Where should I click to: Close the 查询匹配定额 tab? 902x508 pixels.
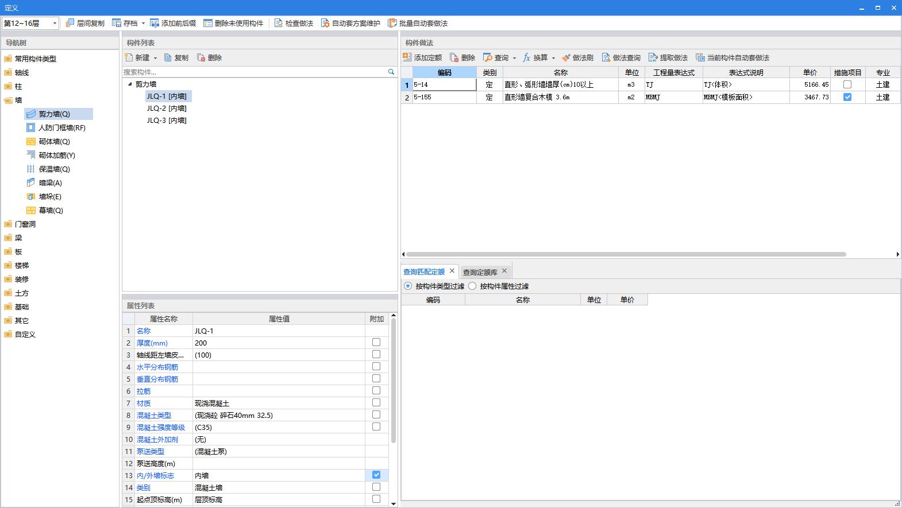(x=452, y=271)
